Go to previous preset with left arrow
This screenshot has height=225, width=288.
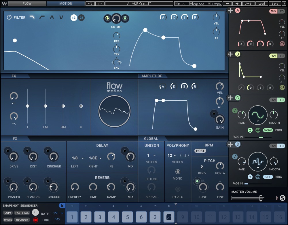[x=227, y=3]
